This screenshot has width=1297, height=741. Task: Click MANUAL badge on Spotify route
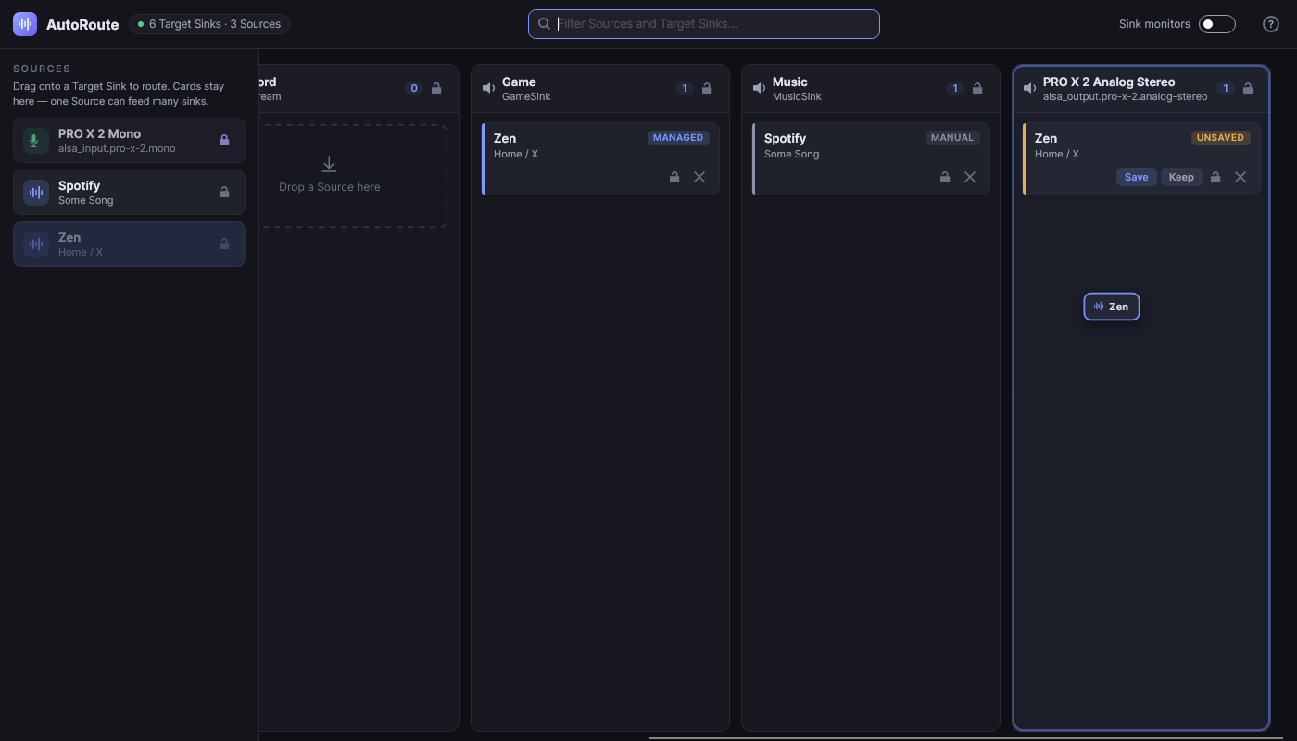coord(952,138)
